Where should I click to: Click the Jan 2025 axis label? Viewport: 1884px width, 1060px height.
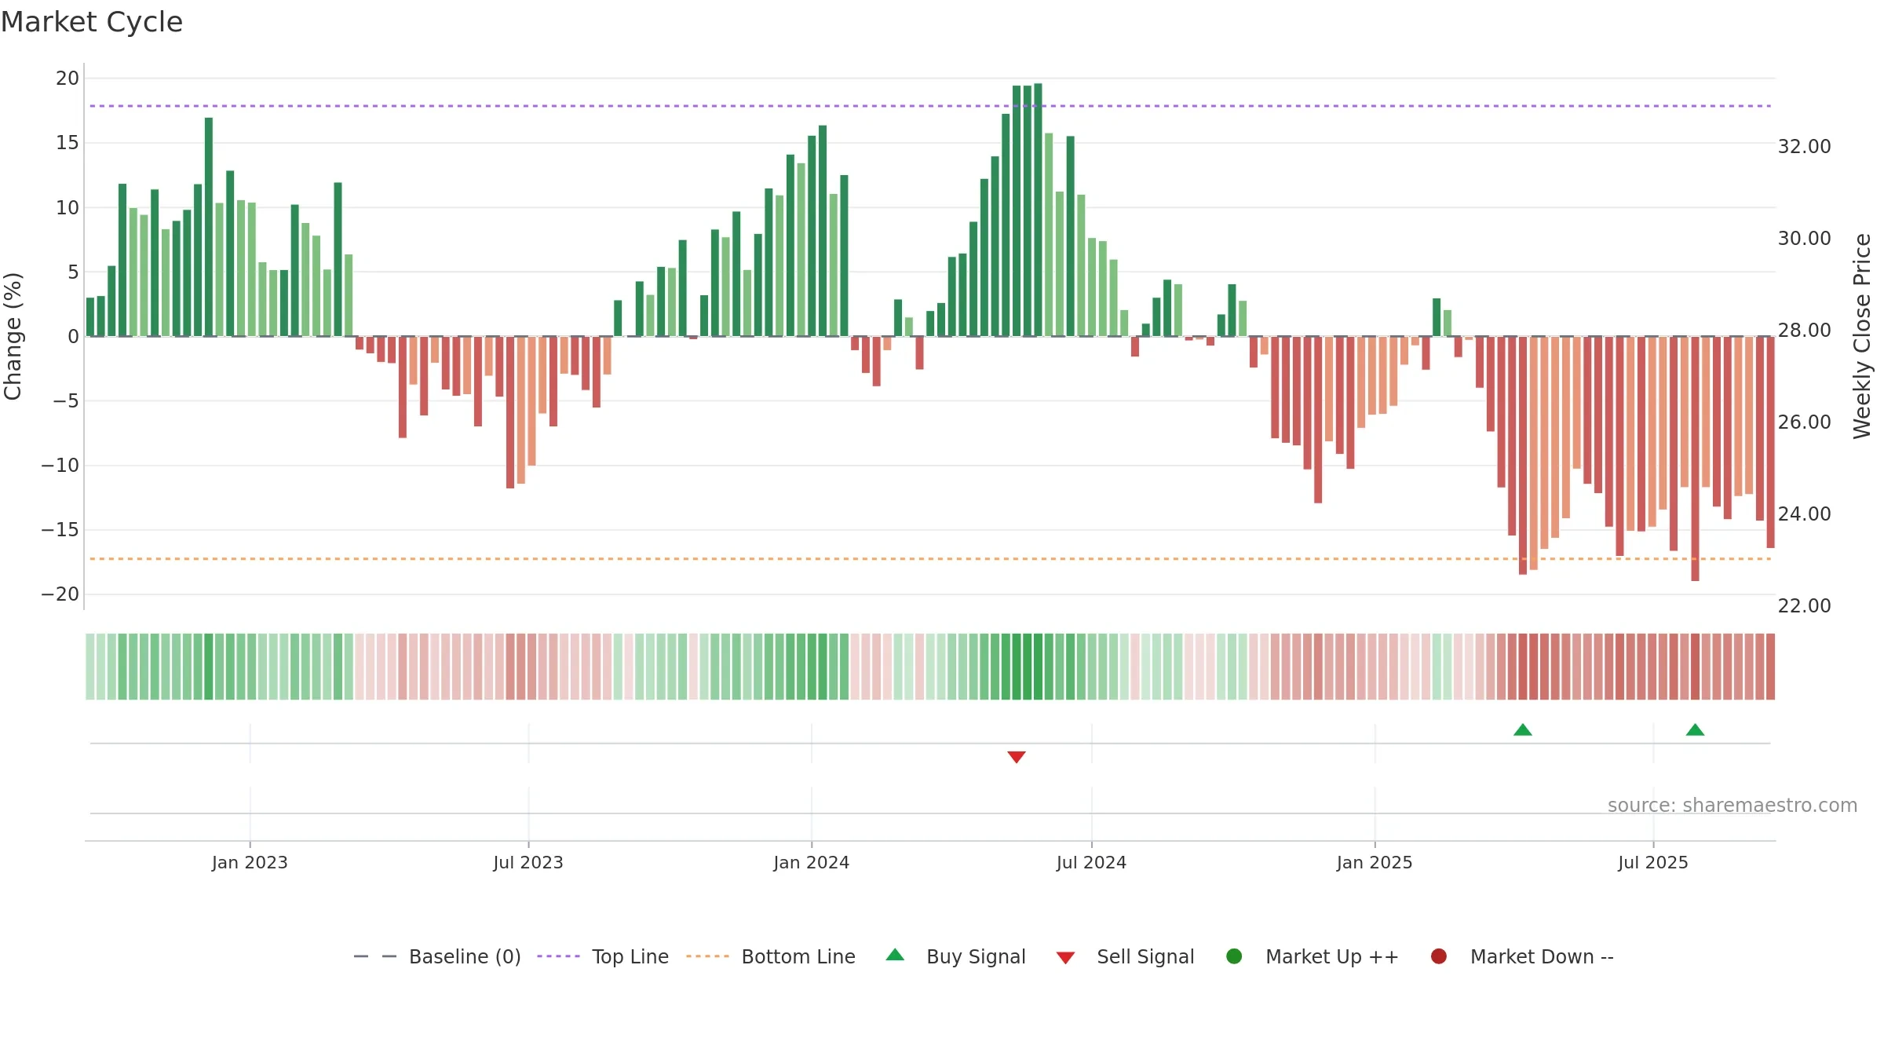coord(1375,862)
